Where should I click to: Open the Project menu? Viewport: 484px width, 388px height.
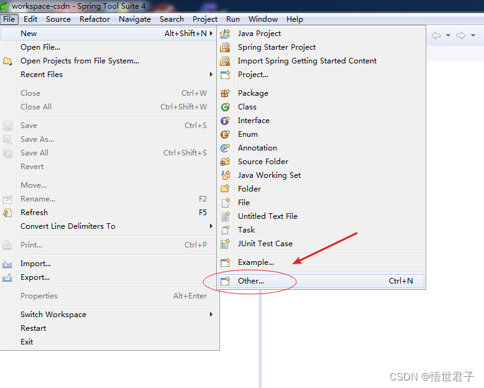pyautogui.click(x=205, y=19)
